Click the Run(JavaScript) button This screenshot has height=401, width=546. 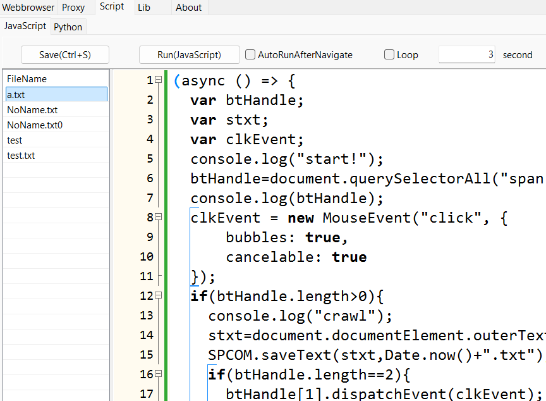[x=189, y=55]
